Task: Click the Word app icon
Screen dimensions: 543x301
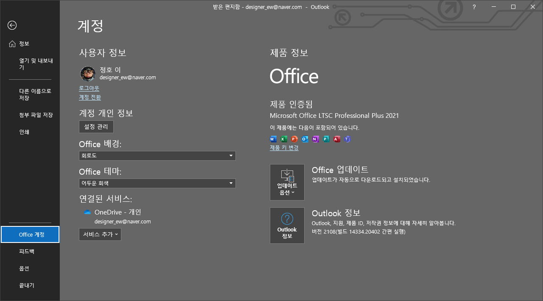Action: (x=273, y=139)
